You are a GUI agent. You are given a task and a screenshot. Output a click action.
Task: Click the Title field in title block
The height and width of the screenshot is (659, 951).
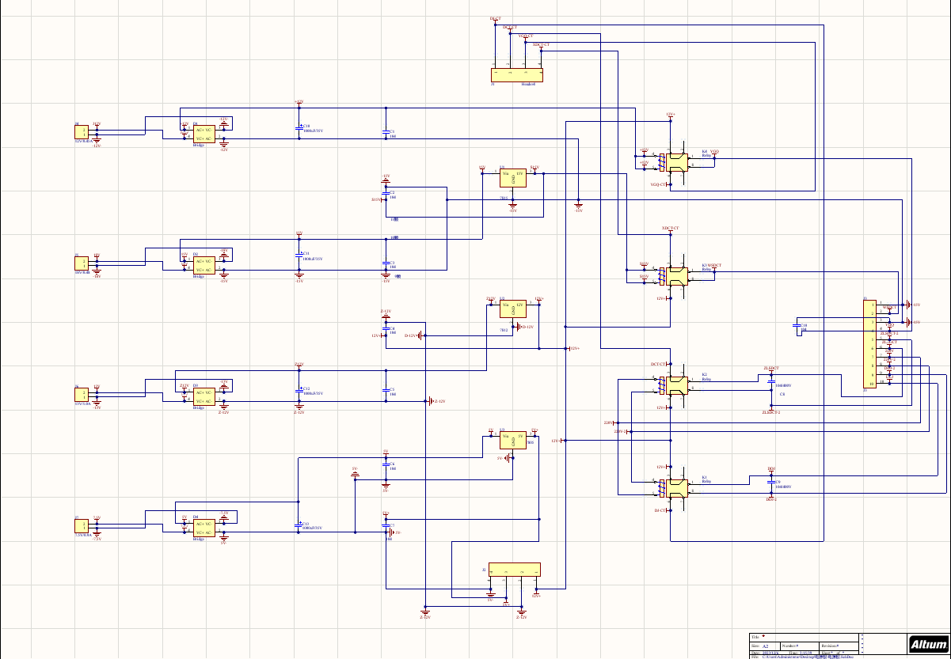pos(805,637)
